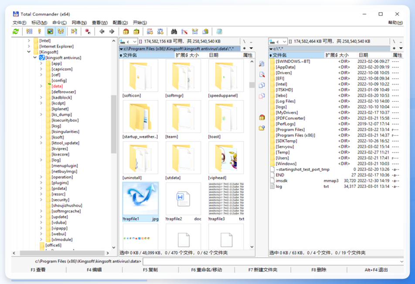415x284 pixels.
Task: Click the blue copy icon in vertical bar
Action: [x=262, y=85]
